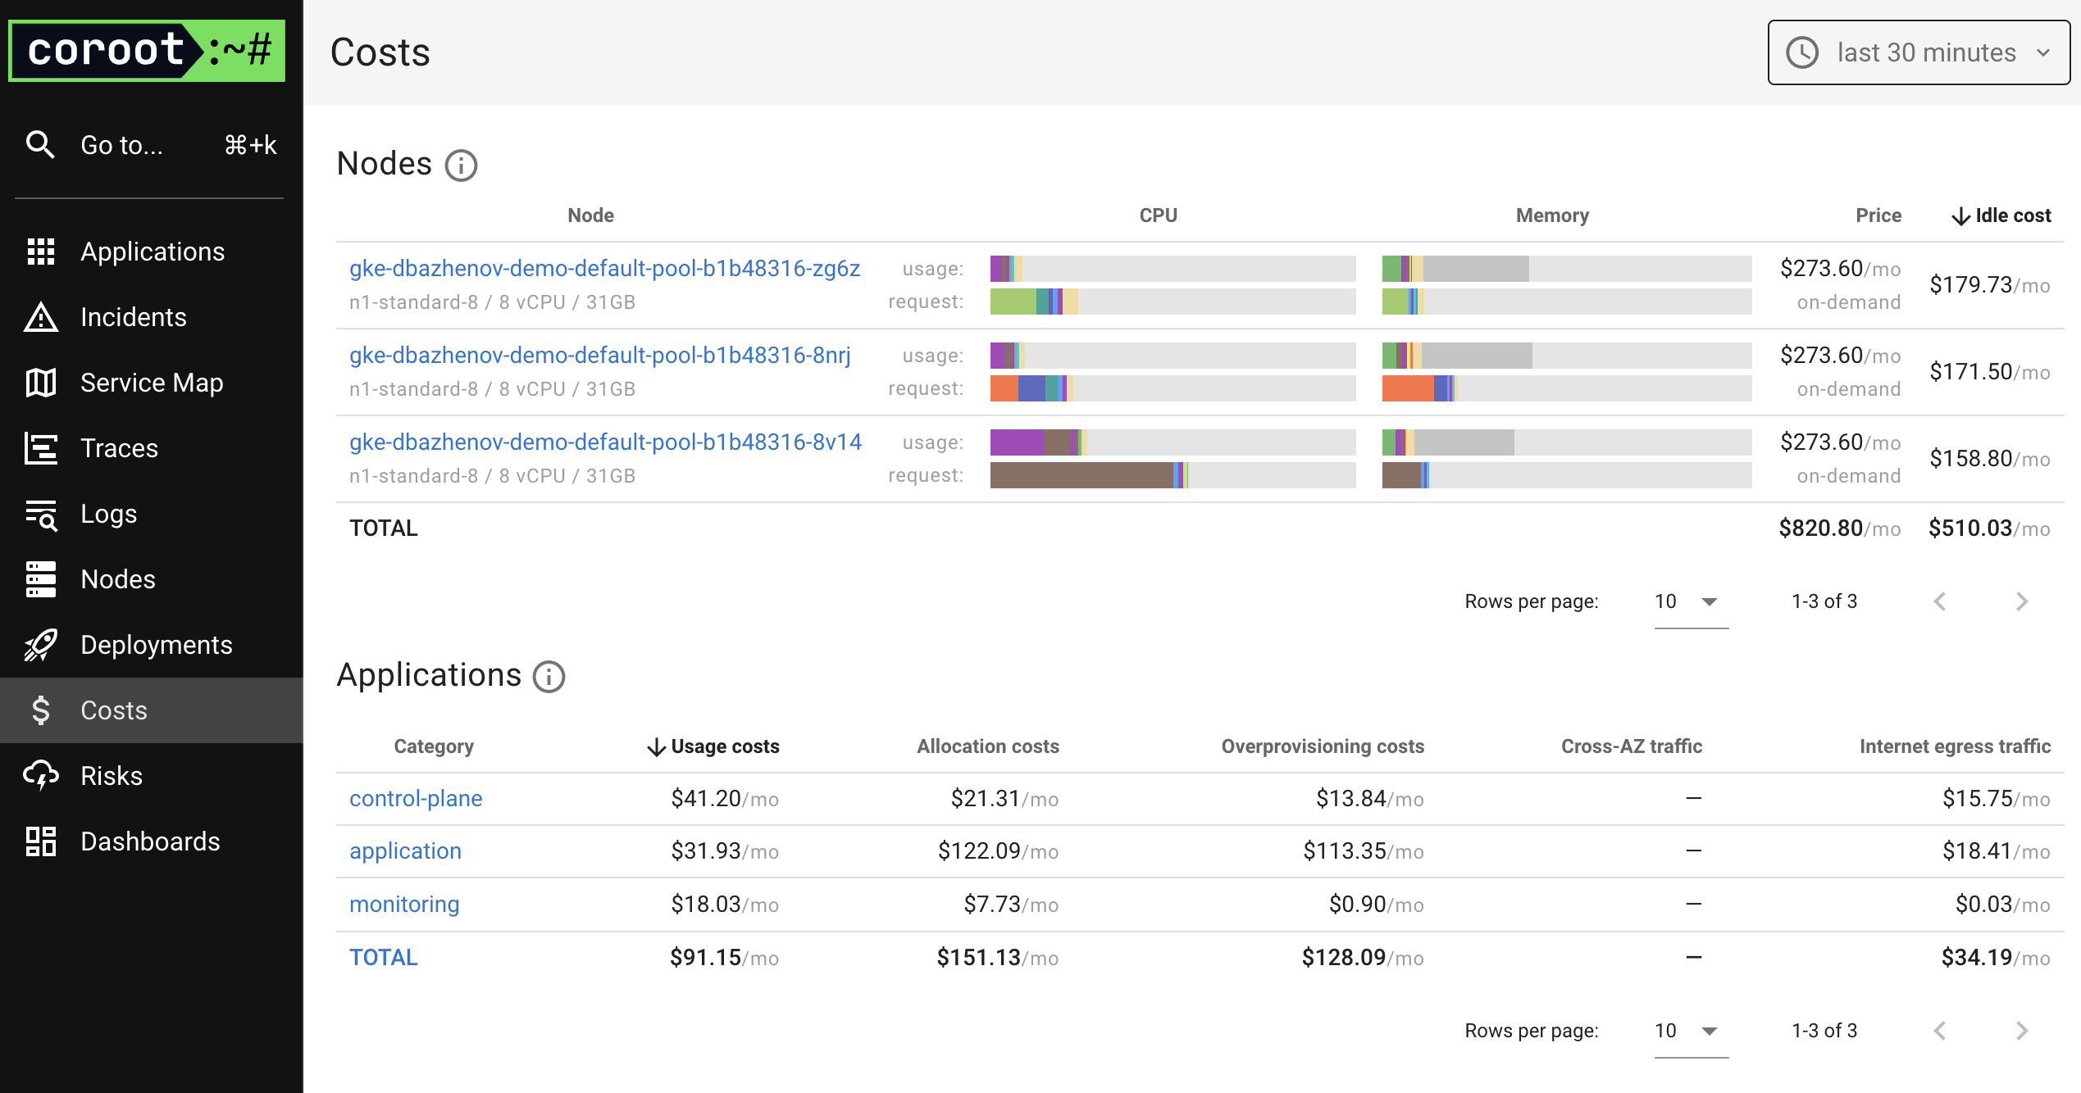The width and height of the screenshot is (2081, 1093).
Task: Open the Traces menu item
Action: click(x=152, y=448)
